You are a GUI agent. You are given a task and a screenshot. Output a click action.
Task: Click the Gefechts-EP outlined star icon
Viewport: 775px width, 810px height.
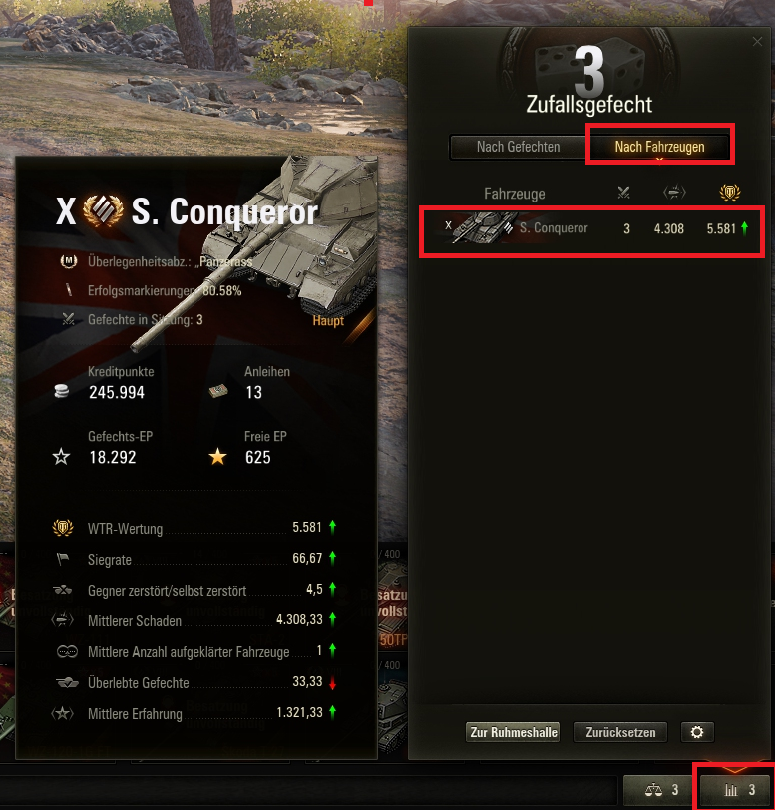tap(61, 457)
